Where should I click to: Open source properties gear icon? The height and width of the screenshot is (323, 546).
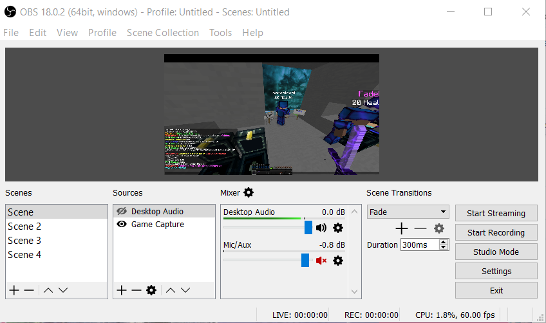(x=151, y=290)
